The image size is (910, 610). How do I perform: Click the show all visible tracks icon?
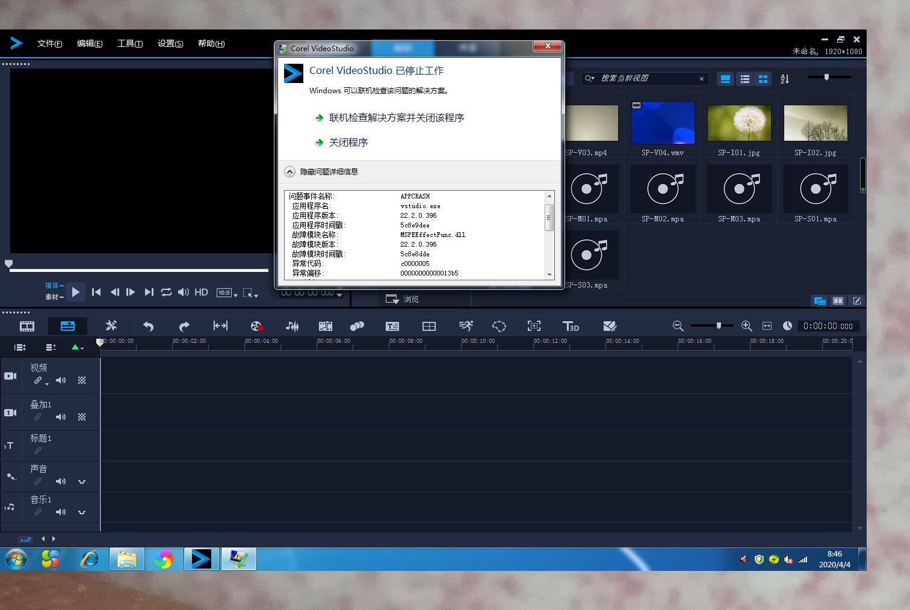[20, 347]
